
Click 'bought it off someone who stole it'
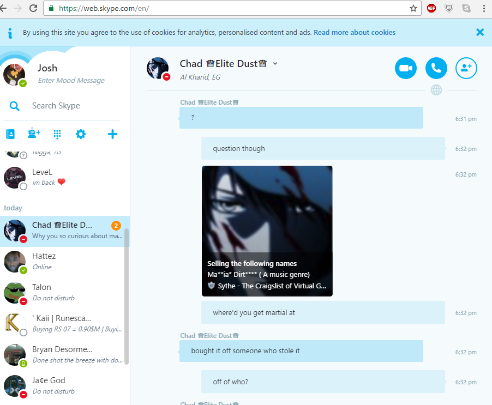click(x=301, y=351)
